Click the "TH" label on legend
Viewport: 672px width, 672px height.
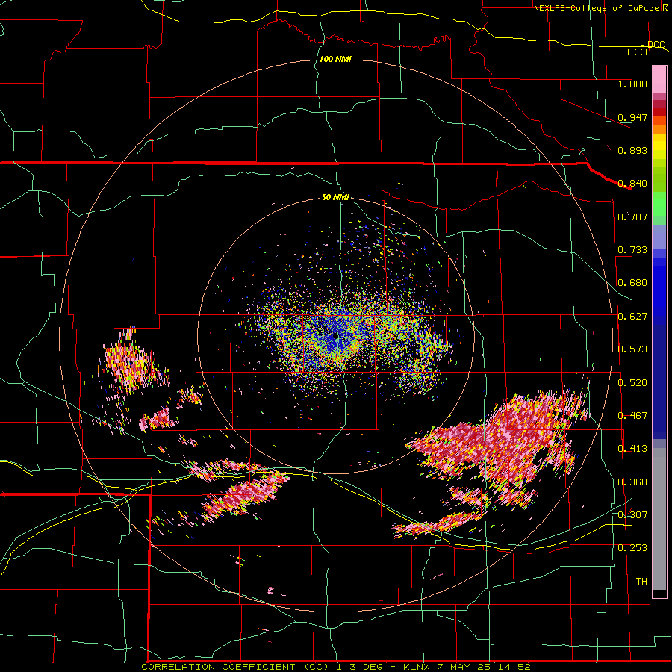(x=641, y=582)
